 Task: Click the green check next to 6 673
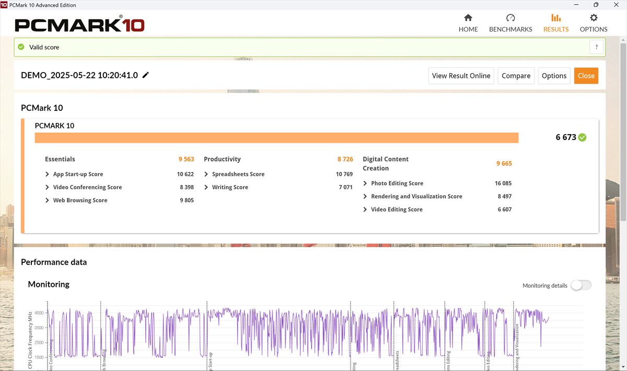(x=583, y=137)
